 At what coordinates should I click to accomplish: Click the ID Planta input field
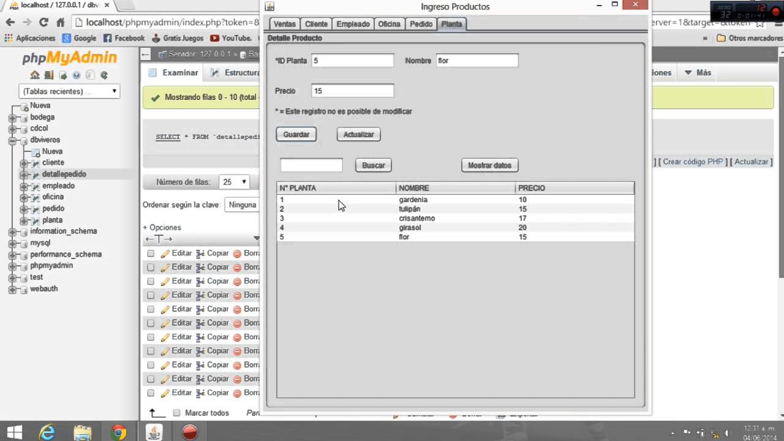coord(352,61)
